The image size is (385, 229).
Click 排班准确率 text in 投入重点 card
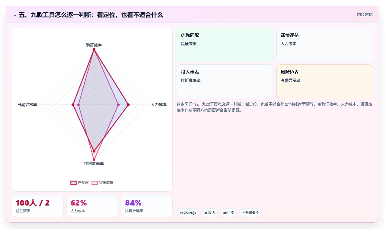191,80
